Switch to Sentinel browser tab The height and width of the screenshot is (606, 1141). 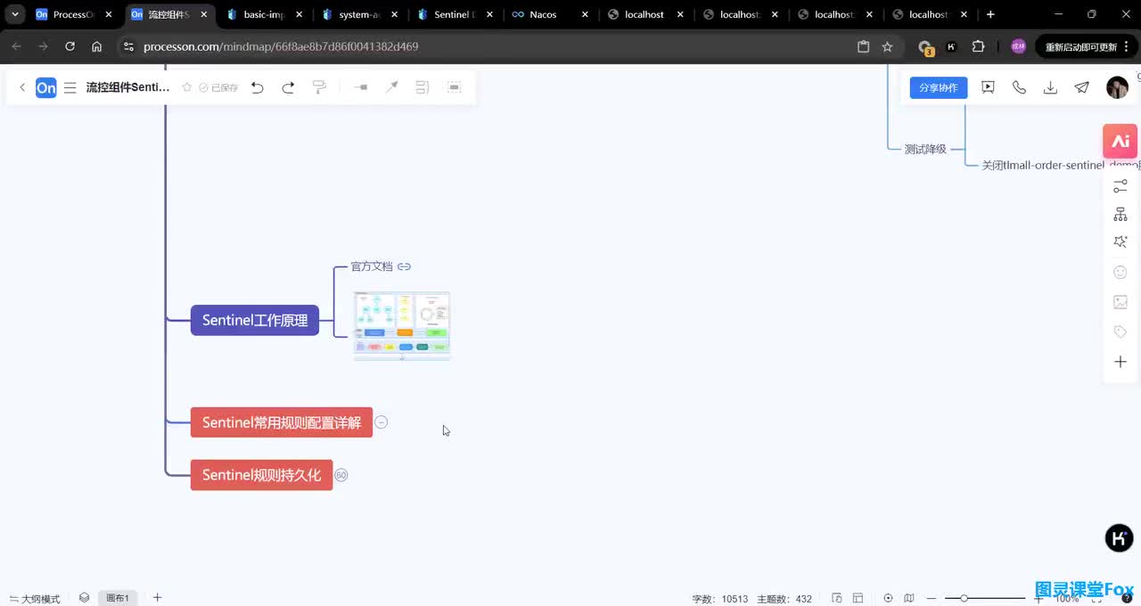455,14
